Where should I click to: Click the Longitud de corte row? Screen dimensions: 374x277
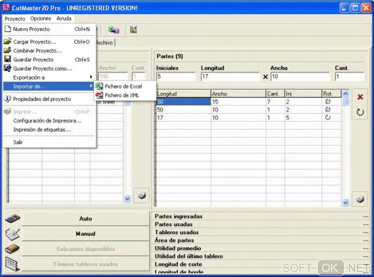(x=261, y=264)
